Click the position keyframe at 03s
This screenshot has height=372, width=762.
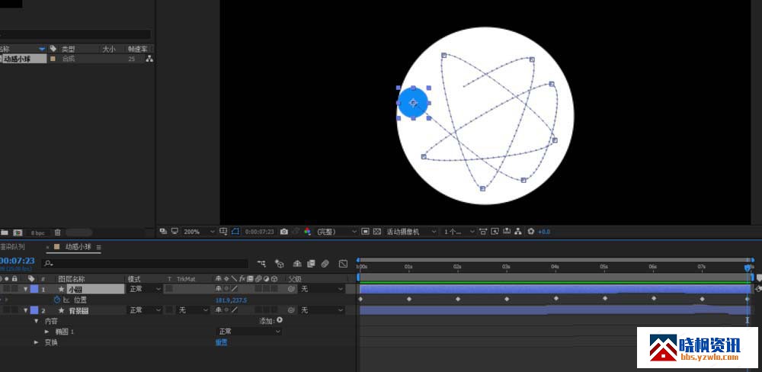coord(507,299)
